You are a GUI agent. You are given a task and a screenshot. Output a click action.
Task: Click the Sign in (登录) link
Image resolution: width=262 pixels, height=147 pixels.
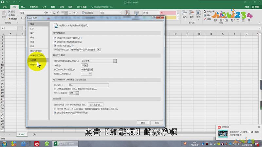[247, 7]
